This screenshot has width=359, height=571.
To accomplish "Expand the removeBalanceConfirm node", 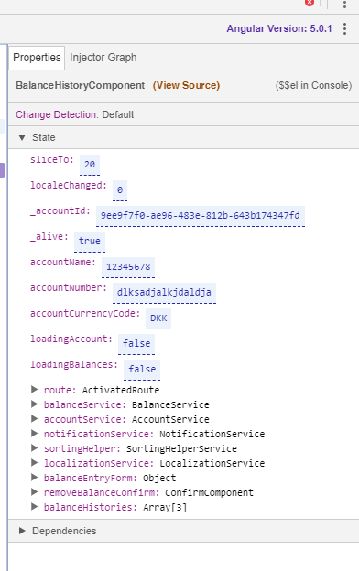I will (x=35, y=492).
